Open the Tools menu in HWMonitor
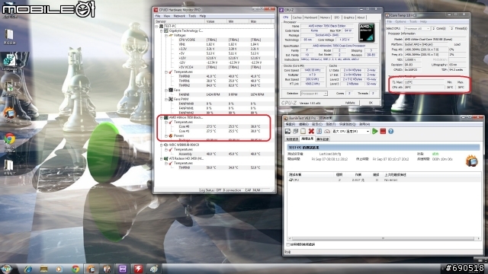Screen dimensions: 488x274 [x=192, y=16]
